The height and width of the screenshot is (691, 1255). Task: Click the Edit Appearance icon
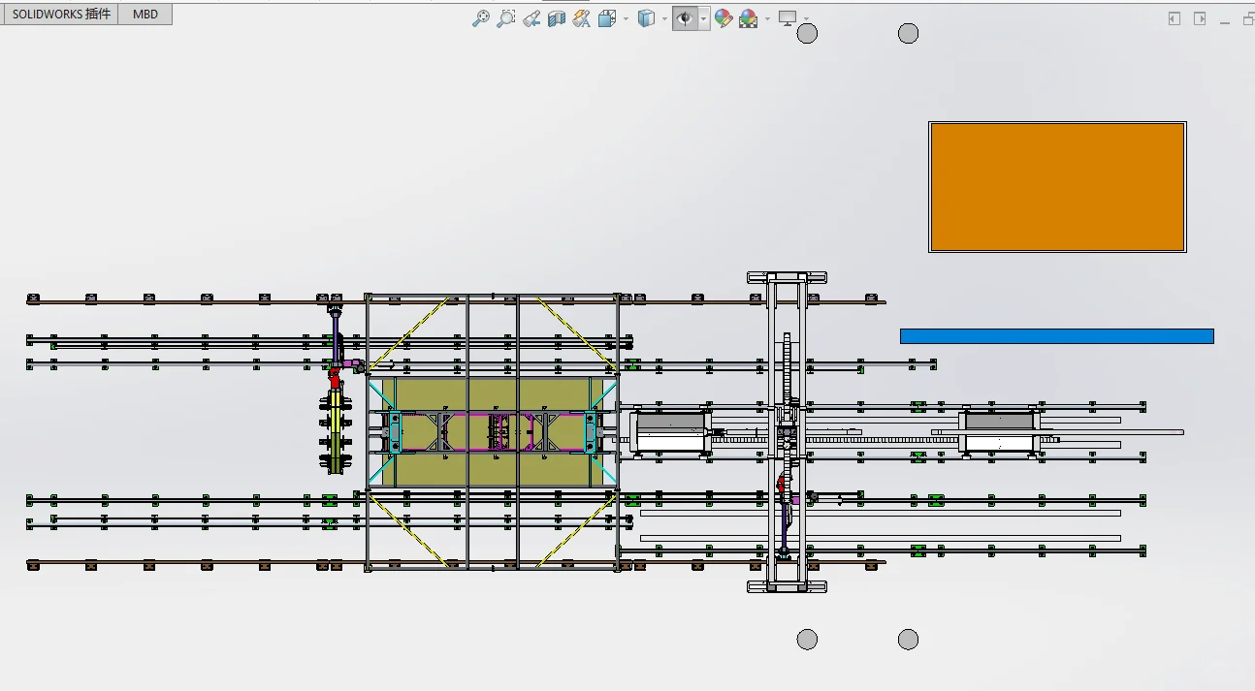point(724,18)
